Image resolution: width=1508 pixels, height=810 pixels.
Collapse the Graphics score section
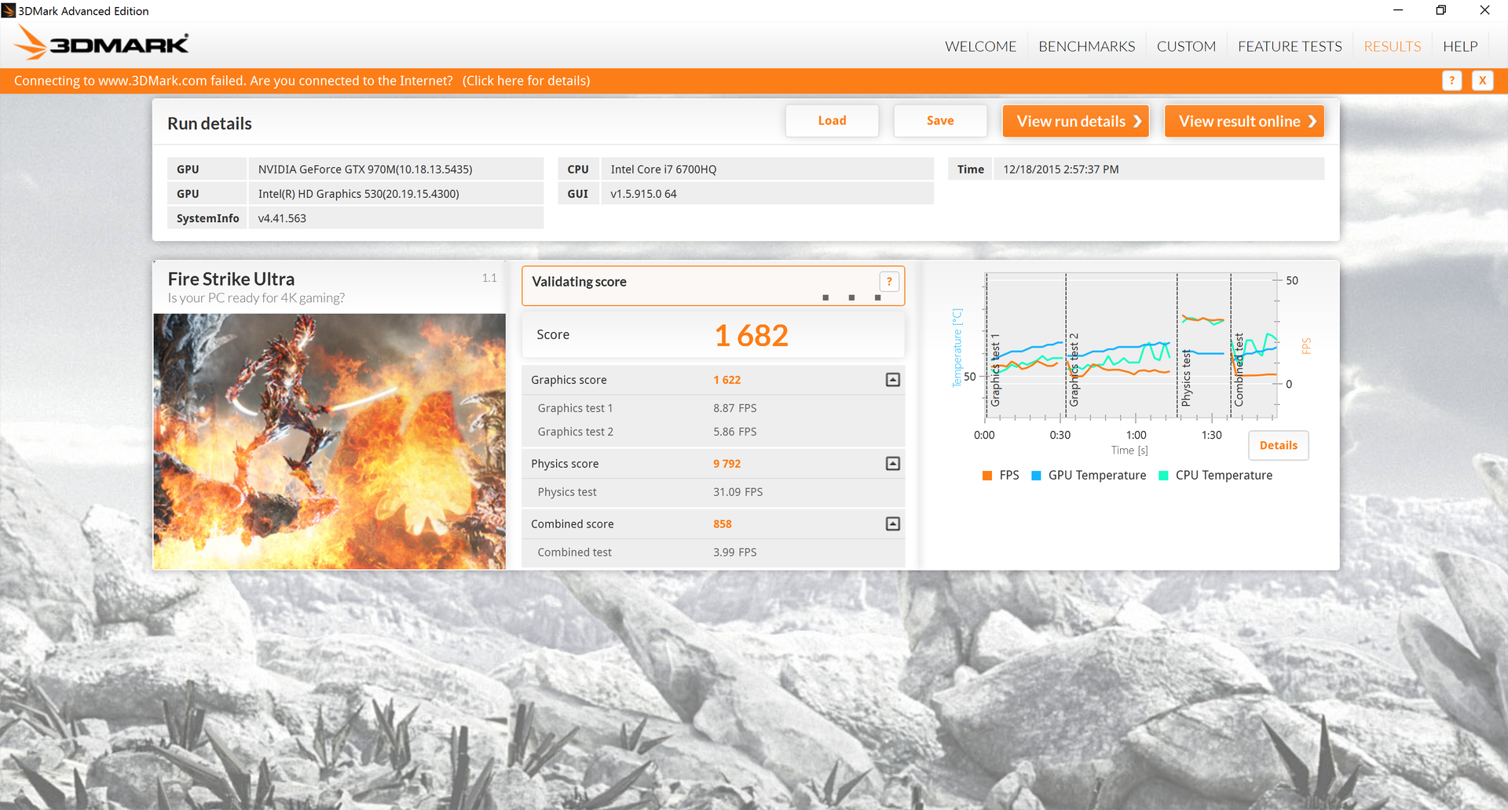[893, 380]
